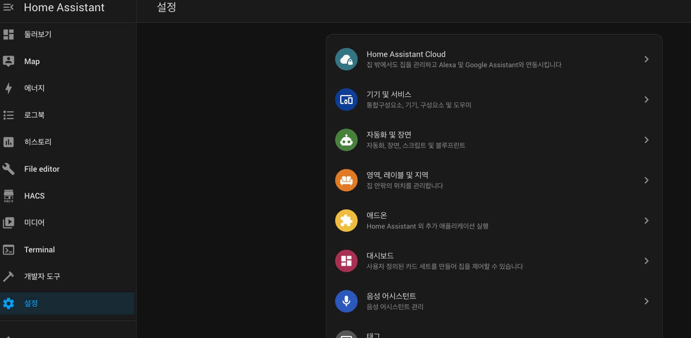Click the blue devices and services icon
Screen dimensions: 691x338
pos(346,100)
